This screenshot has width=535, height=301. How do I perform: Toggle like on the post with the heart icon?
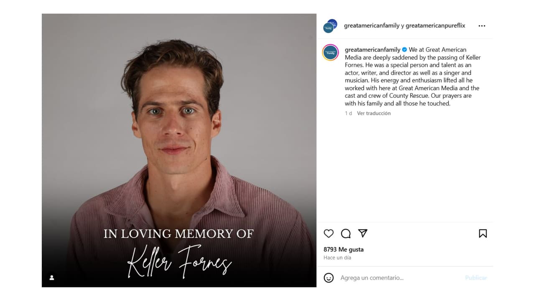[329, 234]
